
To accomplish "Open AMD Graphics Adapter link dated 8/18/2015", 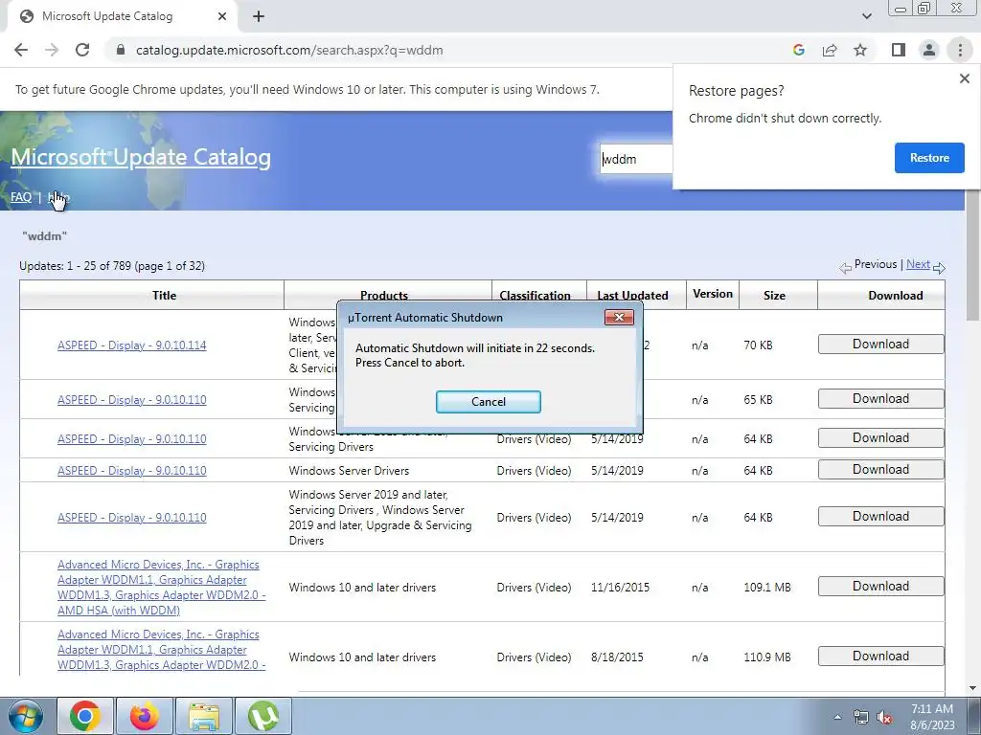I will pyautogui.click(x=161, y=650).
